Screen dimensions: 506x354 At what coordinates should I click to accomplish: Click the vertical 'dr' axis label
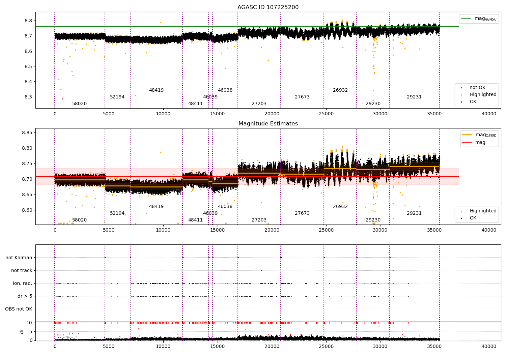[22, 331]
